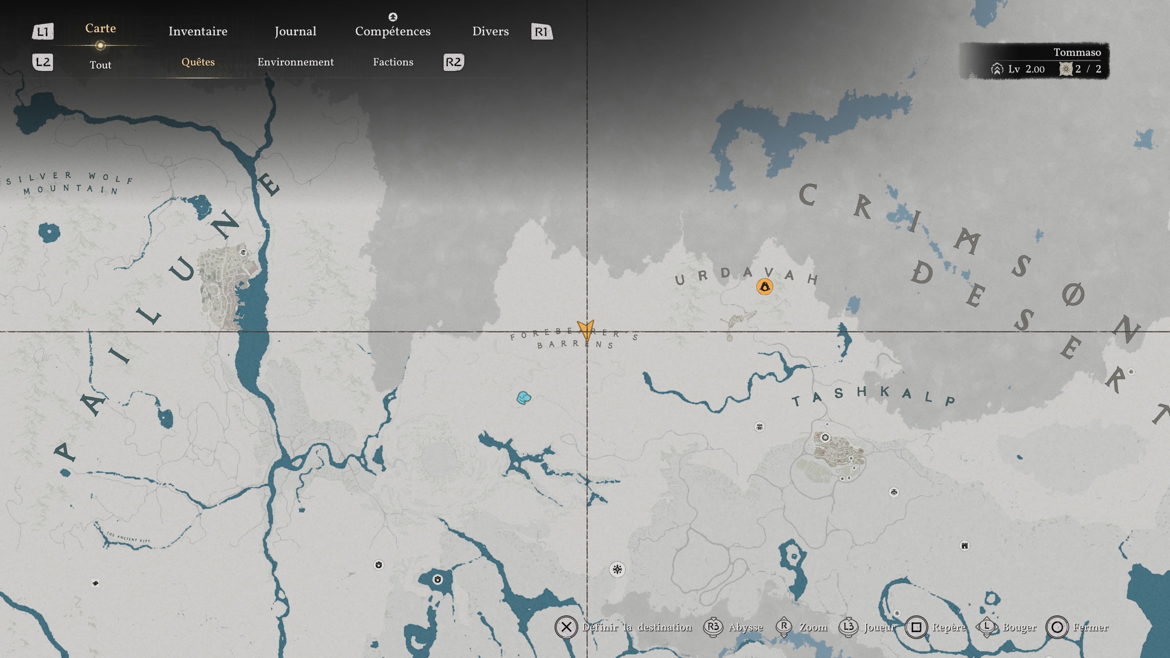Image resolution: width=1170 pixels, height=658 pixels.
Task: Select the paw marker on the blue lake
Action: click(x=438, y=579)
